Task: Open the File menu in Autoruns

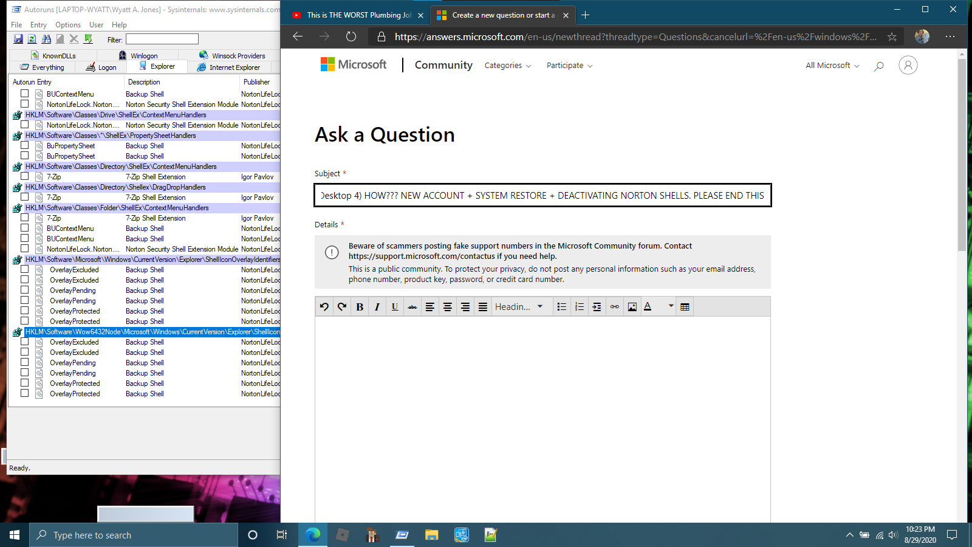Action: [x=16, y=25]
